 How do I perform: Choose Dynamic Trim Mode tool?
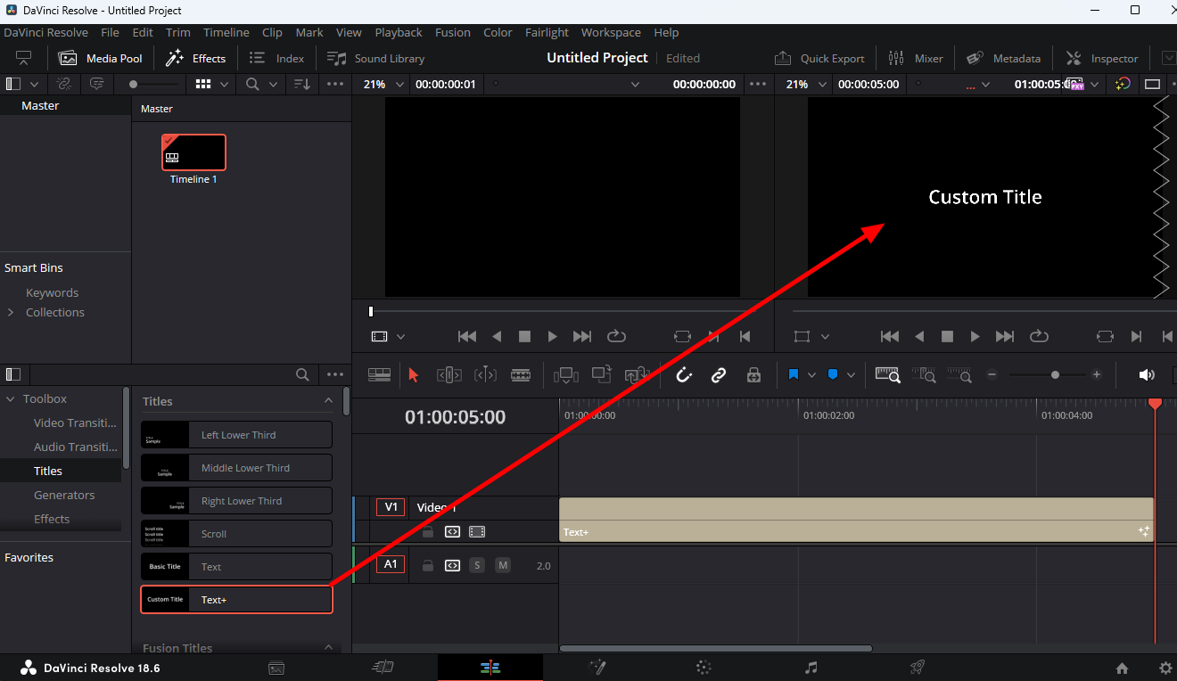pyautogui.click(x=485, y=375)
